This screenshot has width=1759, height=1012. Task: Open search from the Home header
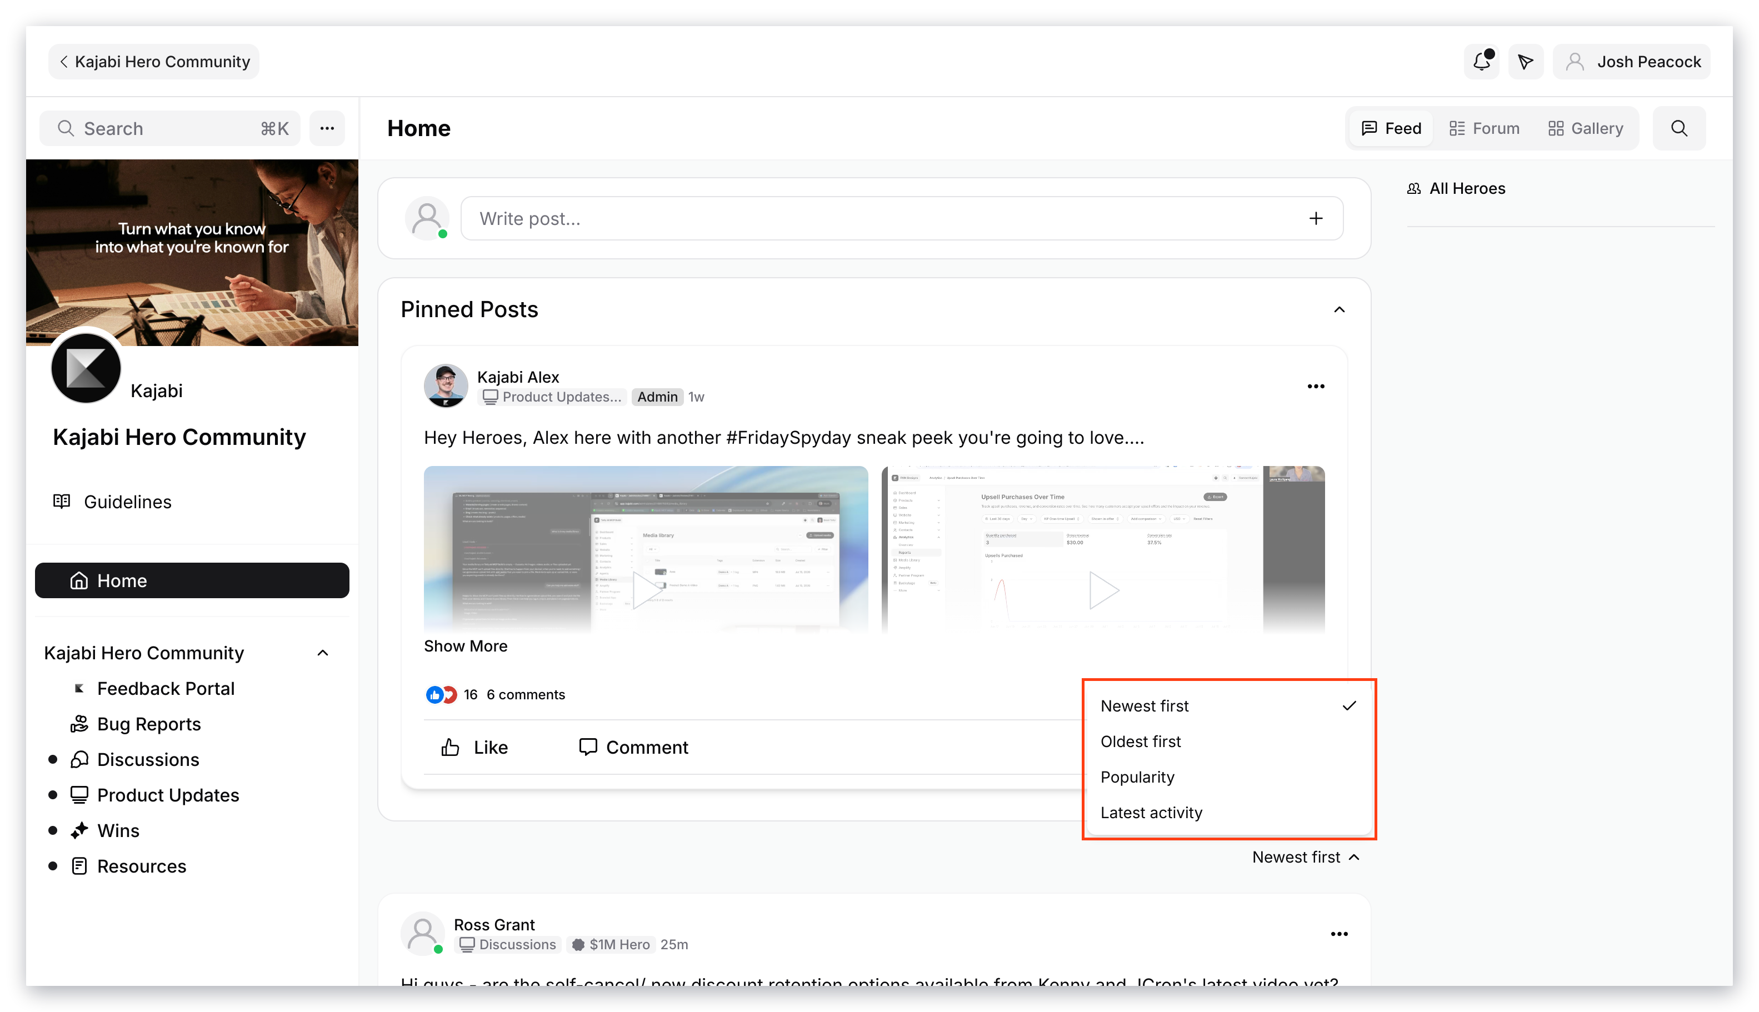pyautogui.click(x=1679, y=129)
